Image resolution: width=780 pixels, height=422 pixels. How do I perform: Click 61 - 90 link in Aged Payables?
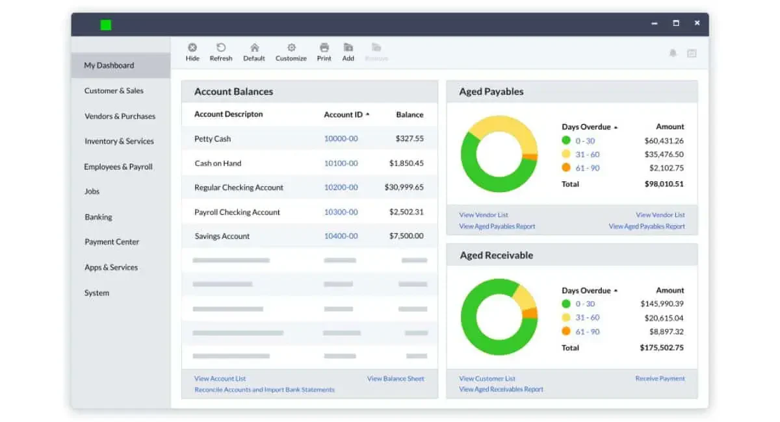(x=588, y=168)
